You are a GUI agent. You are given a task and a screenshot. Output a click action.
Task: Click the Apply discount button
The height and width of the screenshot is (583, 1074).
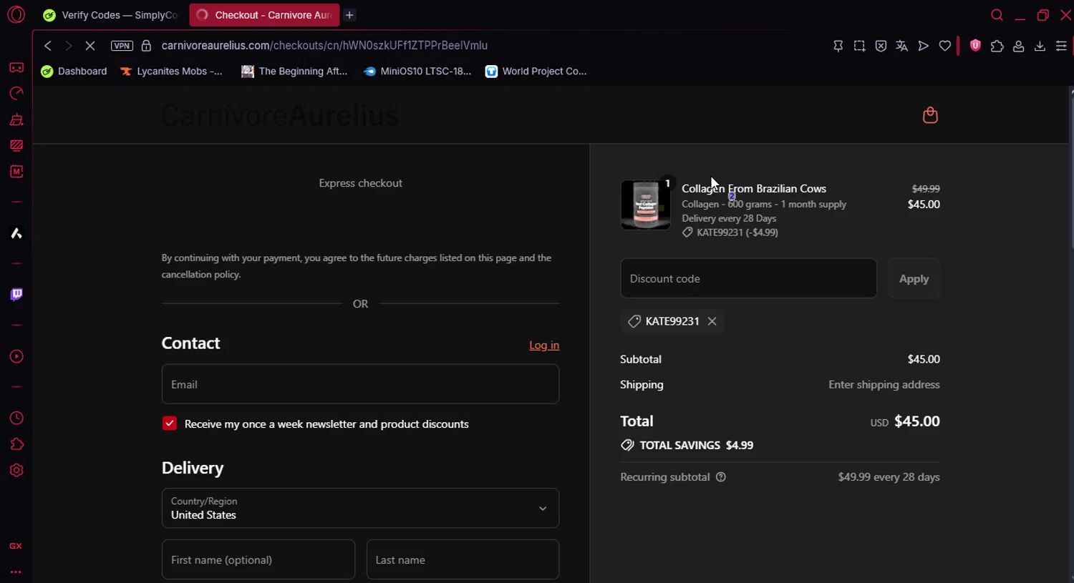pyautogui.click(x=914, y=278)
